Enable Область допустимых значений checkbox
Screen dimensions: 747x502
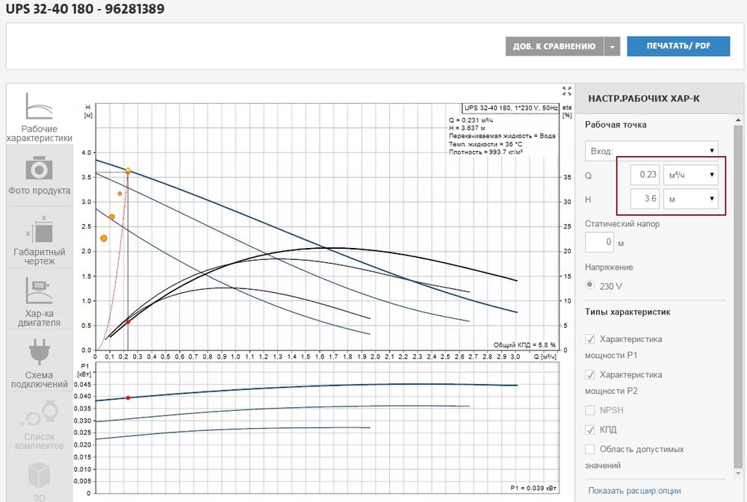coord(590,449)
